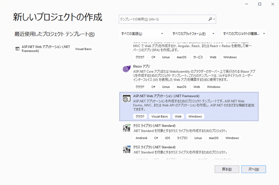Maximize the dialog window
The width and height of the screenshot is (279, 185).
[x=260, y=4]
